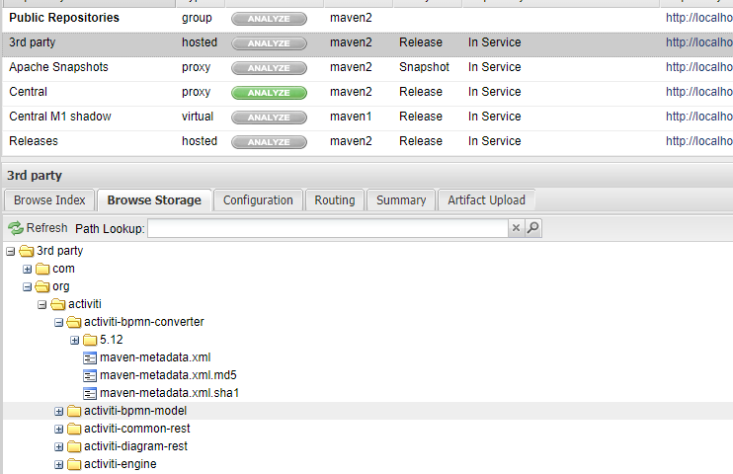Focus the Path Lookup text field
This screenshot has height=474, width=733.
click(327, 228)
